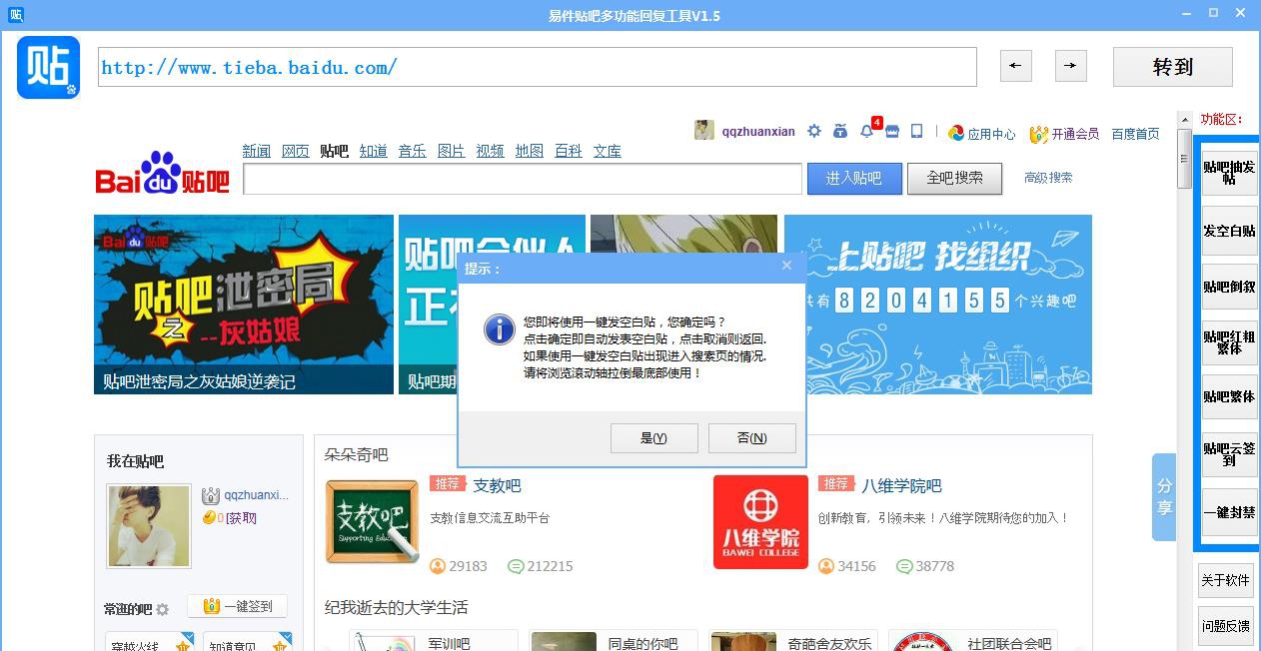Click the Baidu Tieba search input box
Viewport: 1261px width, 651px height.
pos(523,179)
